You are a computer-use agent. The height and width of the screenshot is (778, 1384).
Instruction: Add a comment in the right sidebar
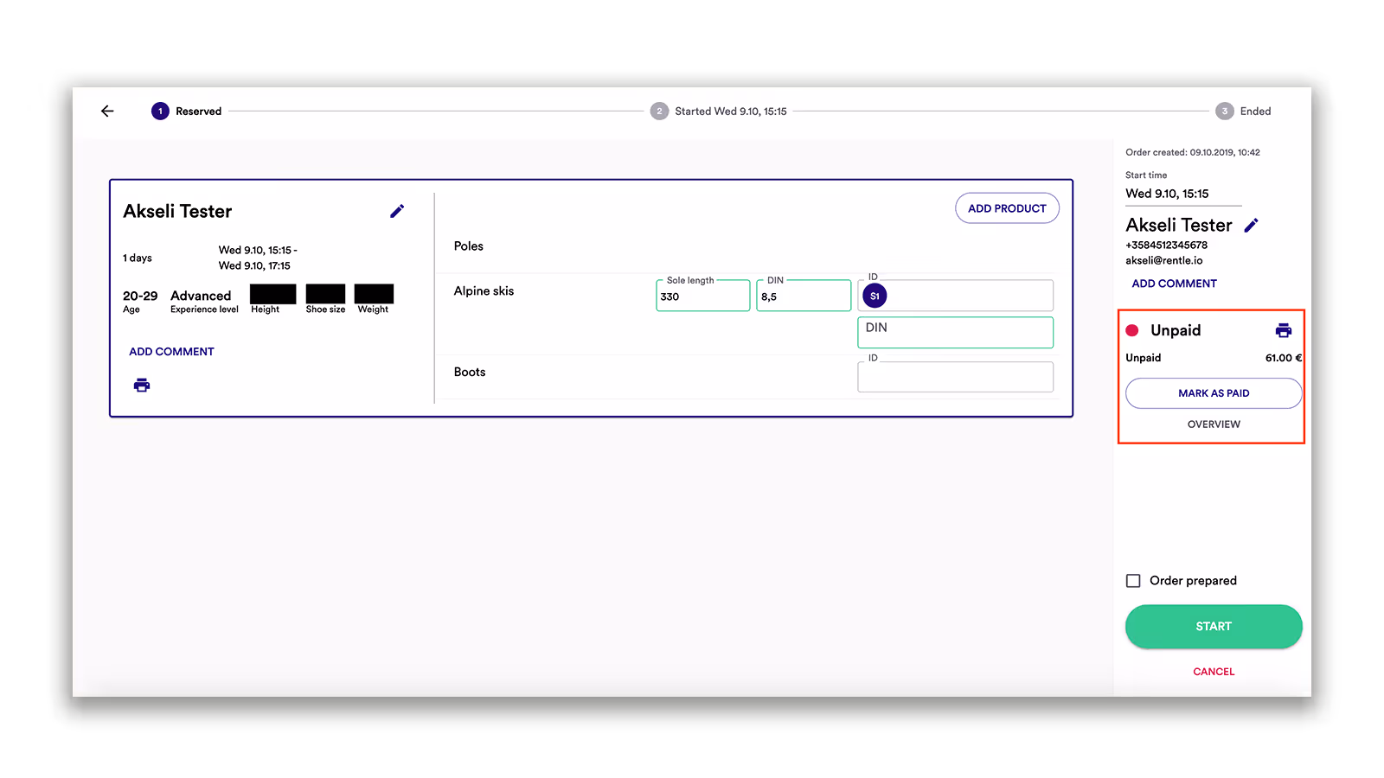pos(1173,283)
